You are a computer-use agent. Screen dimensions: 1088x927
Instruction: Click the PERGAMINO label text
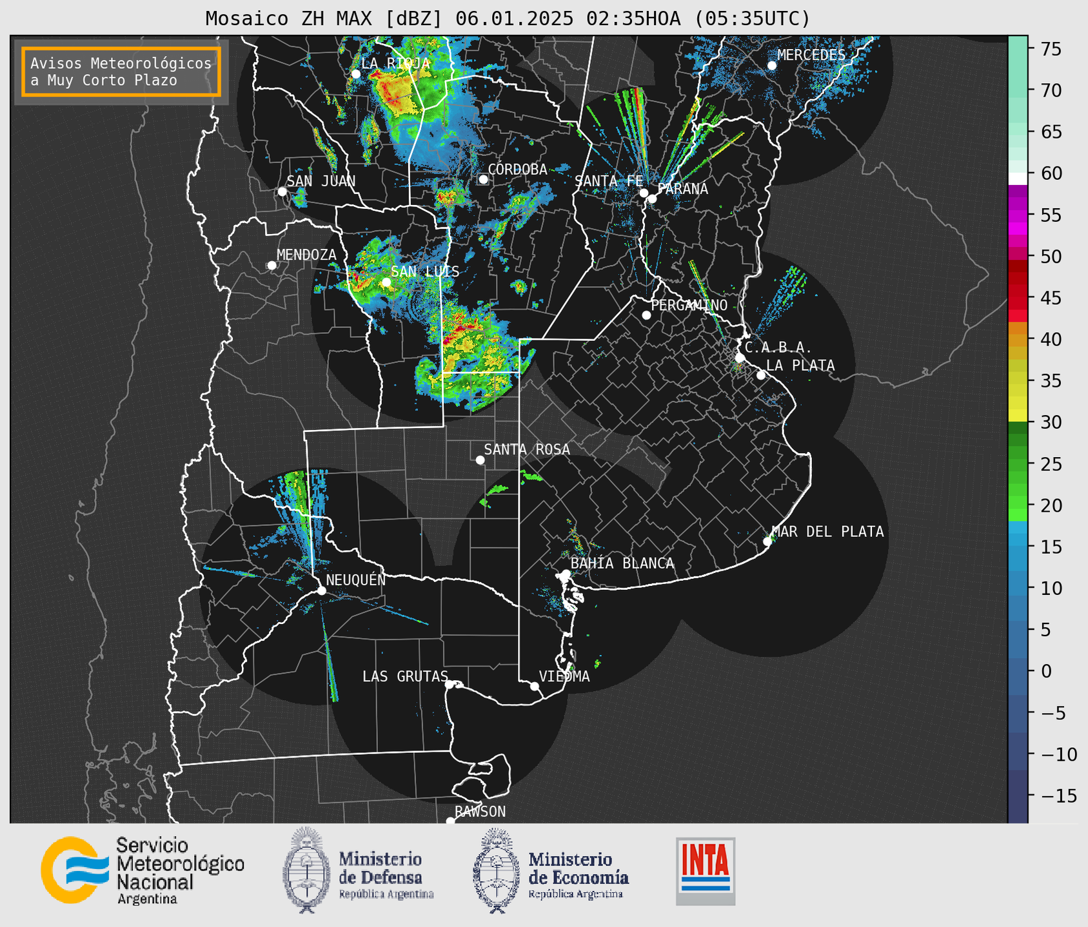tap(689, 305)
